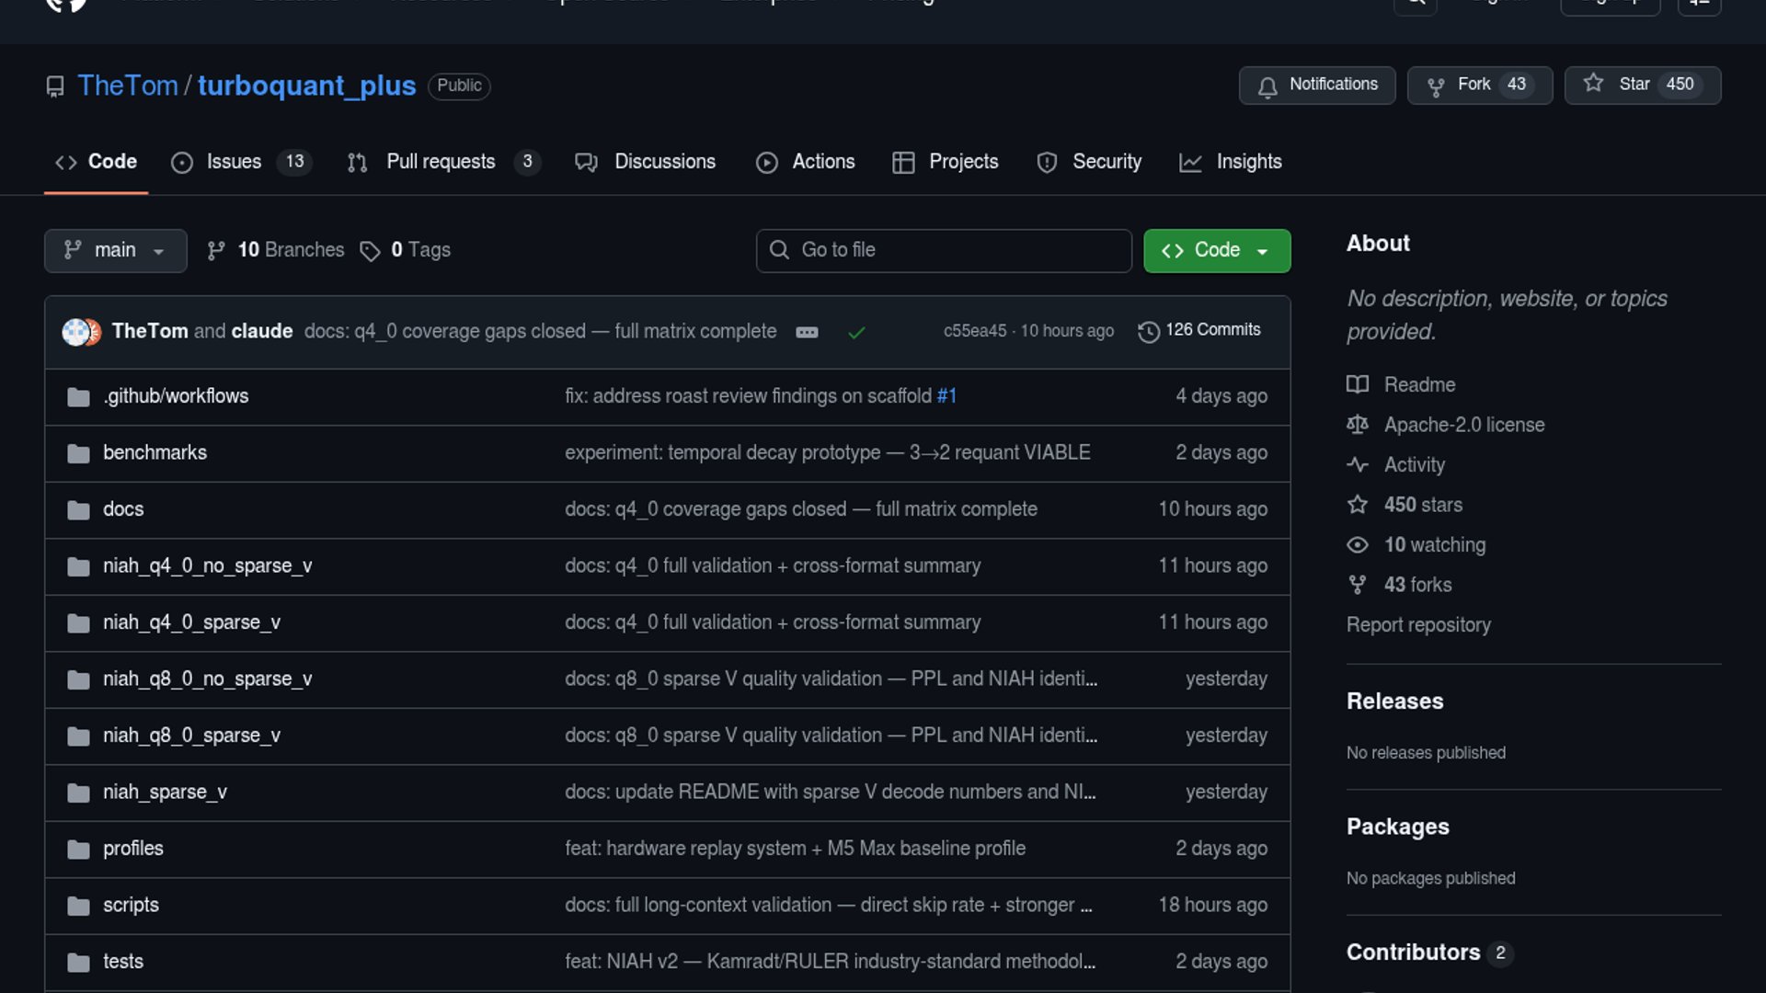Open the benchmarks folder
This screenshot has height=993, width=1766.
[x=155, y=452]
